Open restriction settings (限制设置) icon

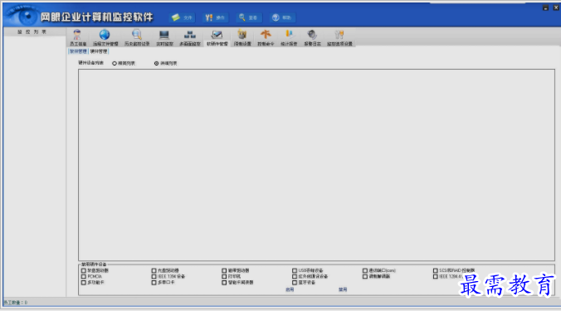pos(242,38)
